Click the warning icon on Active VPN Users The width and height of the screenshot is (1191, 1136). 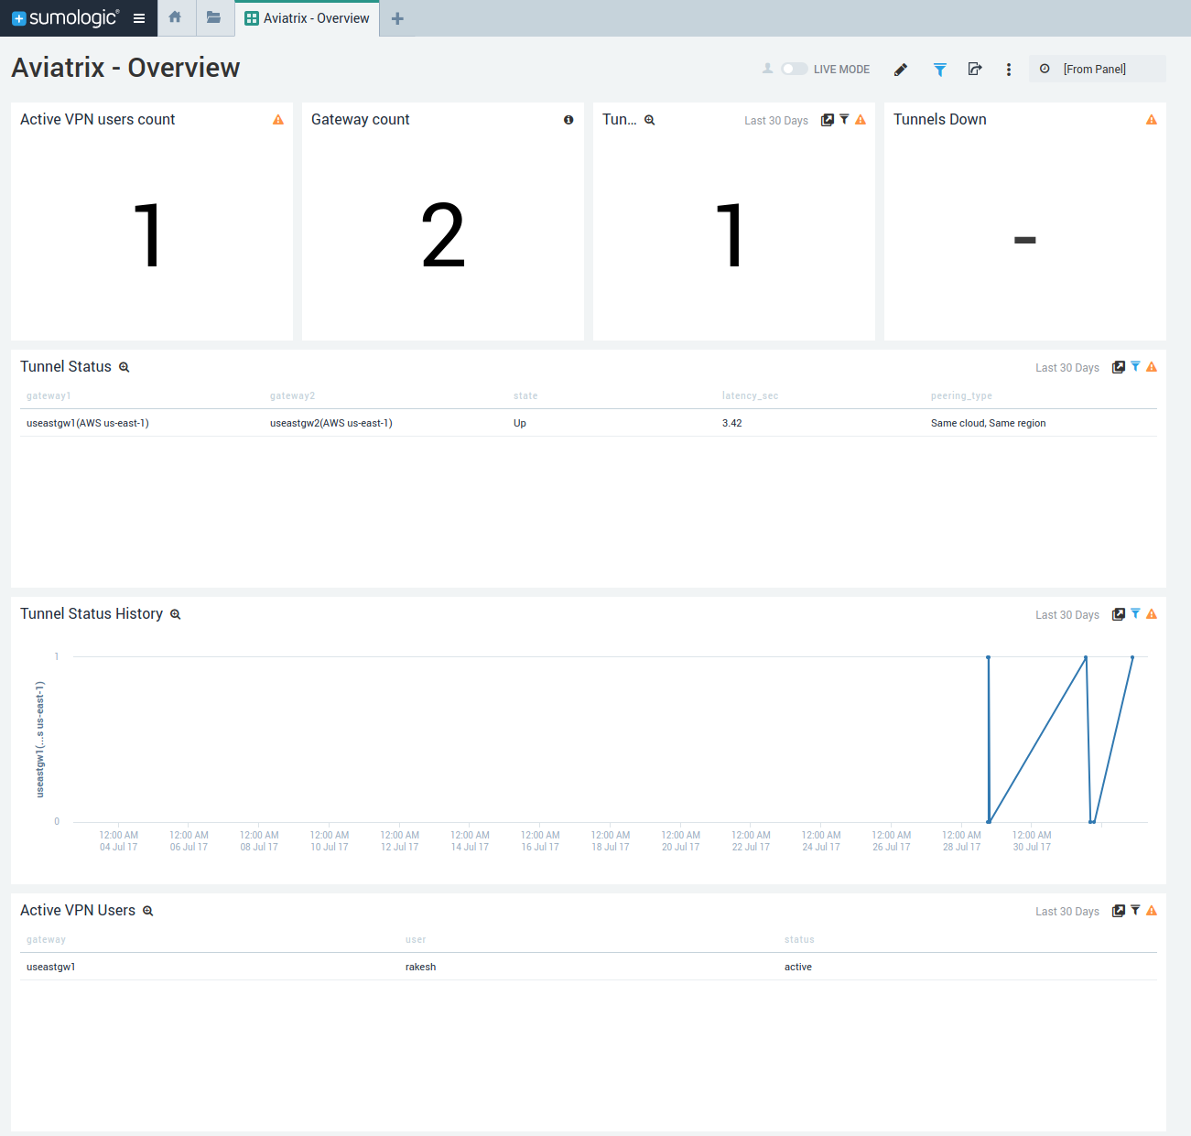click(x=1152, y=911)
